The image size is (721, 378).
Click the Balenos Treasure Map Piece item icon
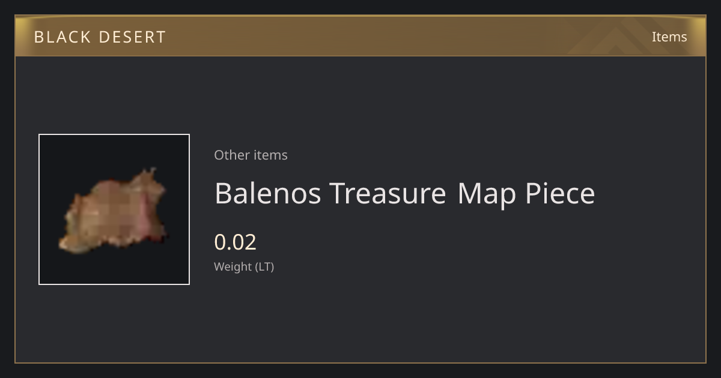(114, 209)
